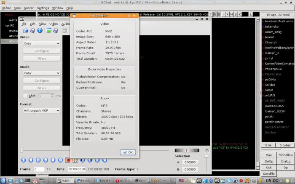The height and width of the screenshot is (184, 295).
Task: Click the Open Video folder icon in Avidemux
Action: pos(25,30)
